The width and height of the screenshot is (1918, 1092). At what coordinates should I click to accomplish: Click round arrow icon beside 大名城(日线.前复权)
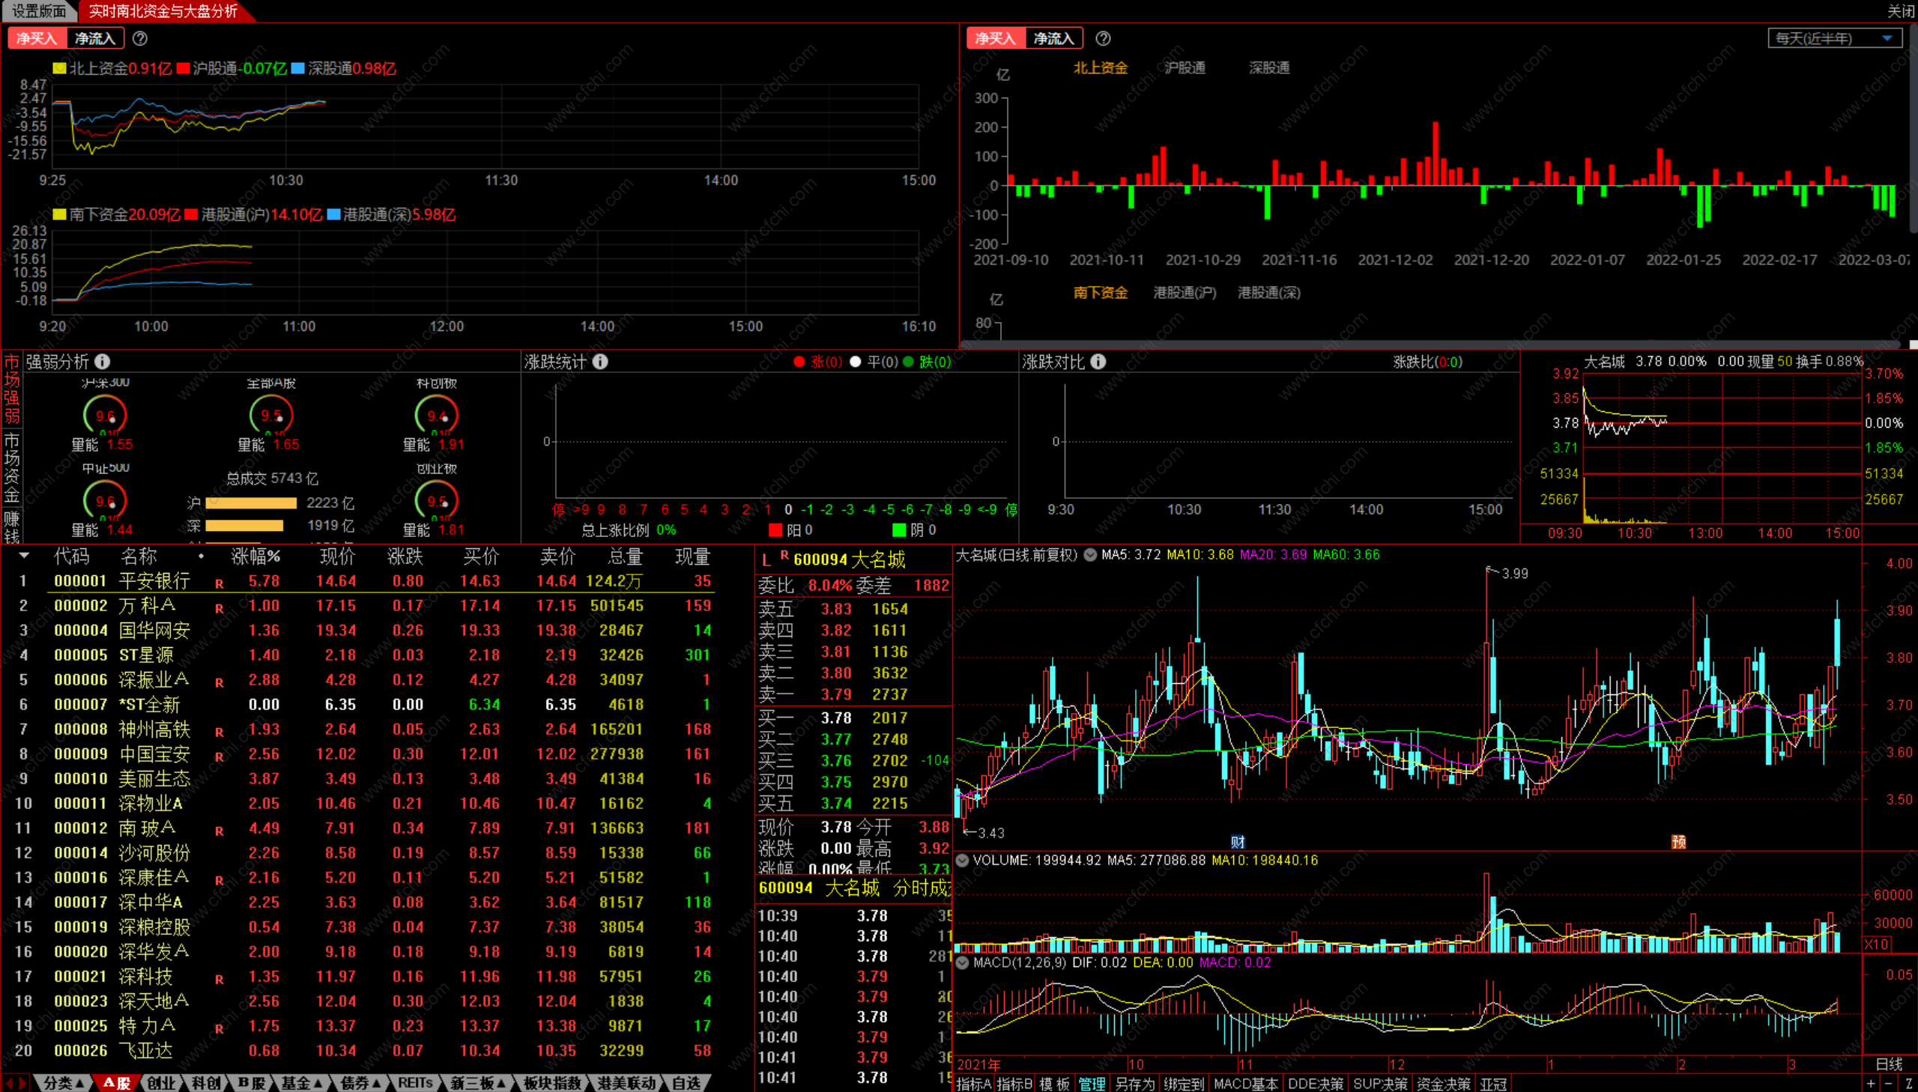tap(1090, 555)
